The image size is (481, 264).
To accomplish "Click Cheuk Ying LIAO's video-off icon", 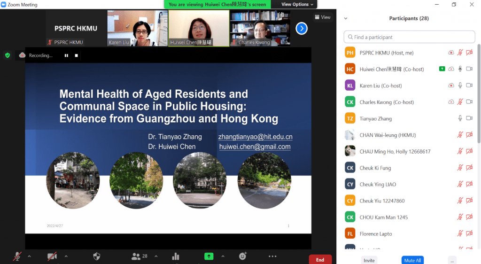I will 469,184.
